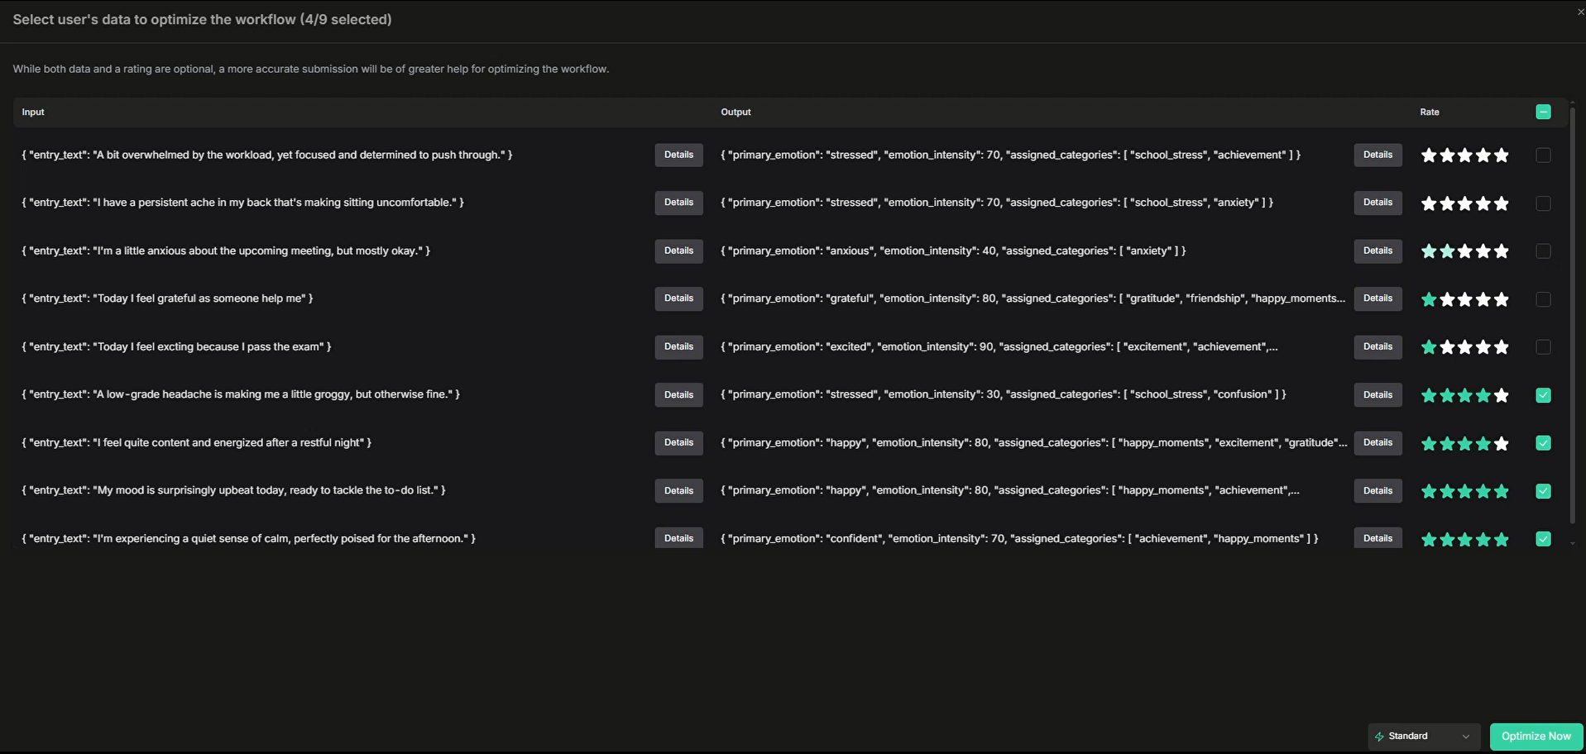Select the overwhelmed workload row checkbox
The width and height of the screenshot is (1586, 754).
[x=1543, y=155]
